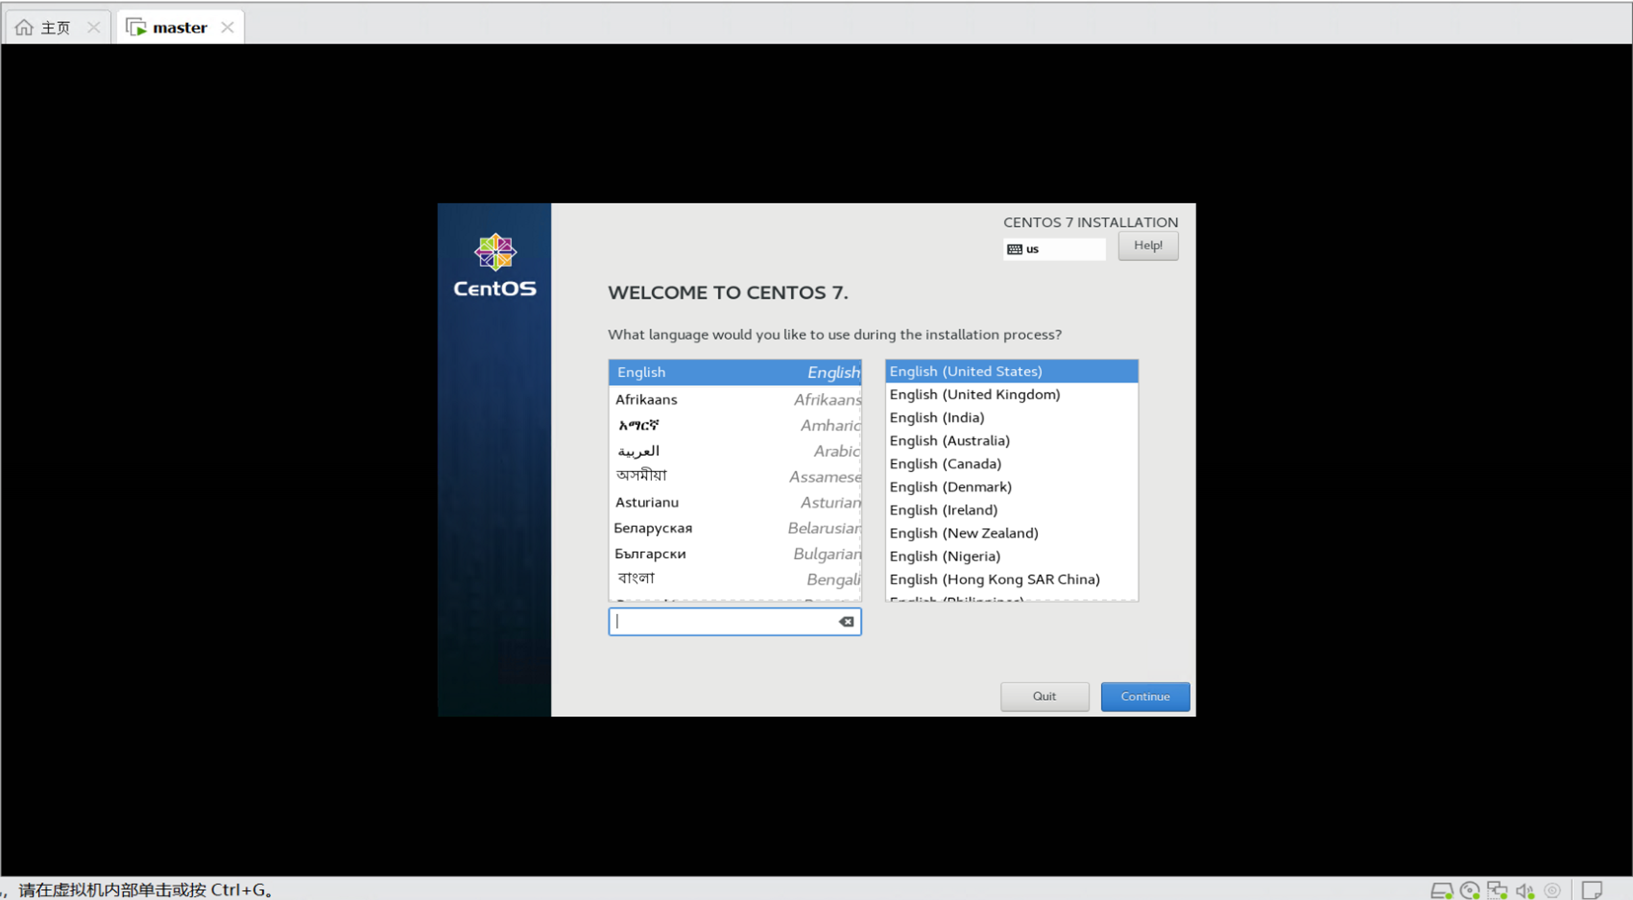The height and width of the screenshot is (900, 1633).
Task: Click the home icon on the 主页 tab
Action: (25, 26)
